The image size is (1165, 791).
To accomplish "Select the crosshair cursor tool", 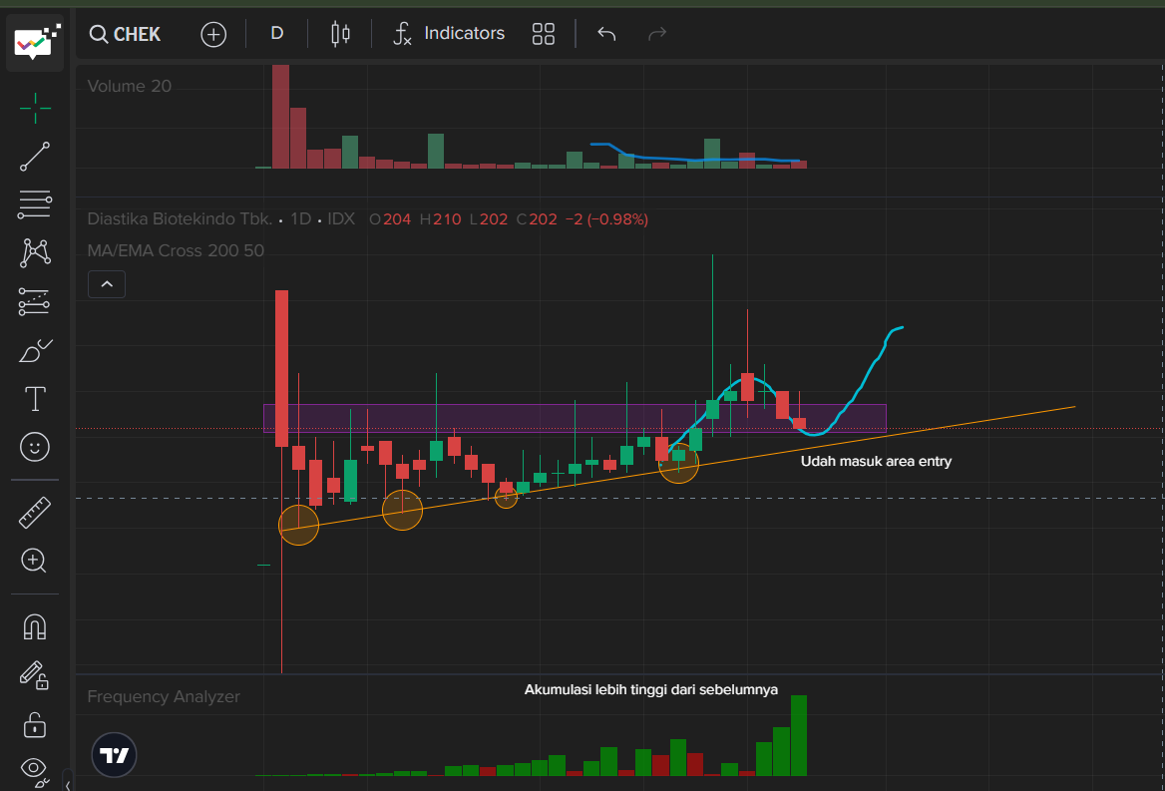I will pos(35,109).
